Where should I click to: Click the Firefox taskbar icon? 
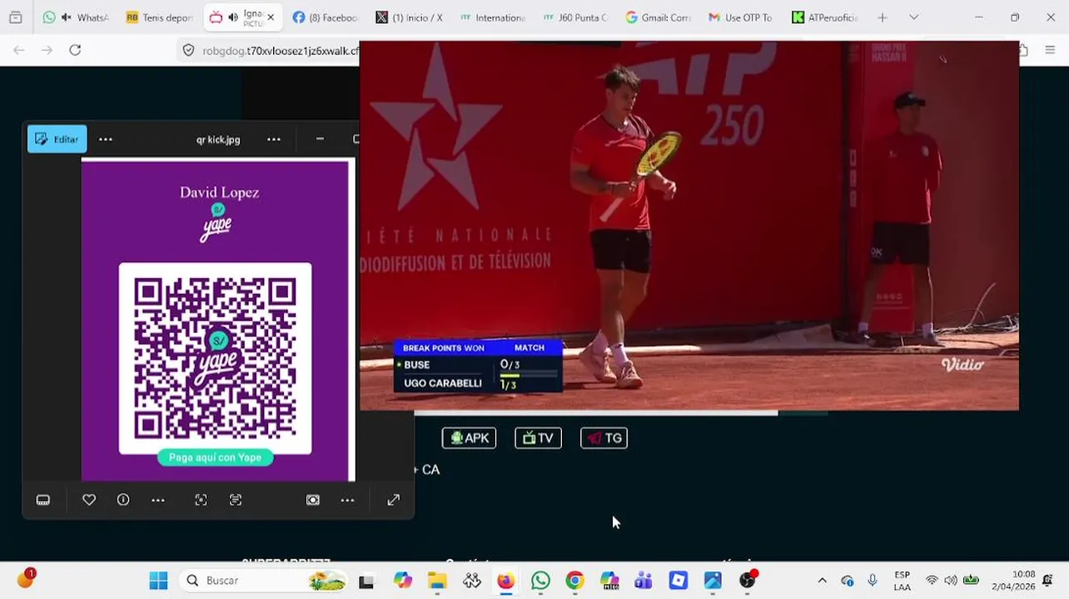(506, 580)
